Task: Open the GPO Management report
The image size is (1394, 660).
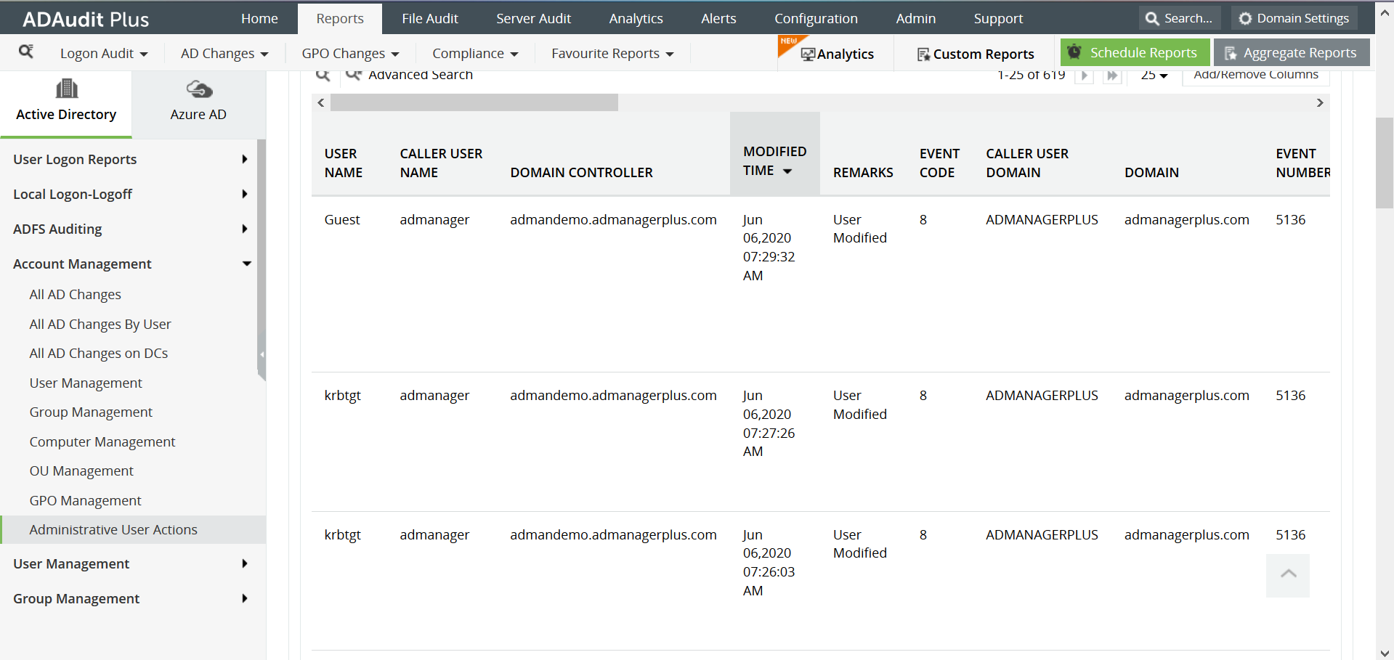Action: pyautogui.click(x=86, y=501)
